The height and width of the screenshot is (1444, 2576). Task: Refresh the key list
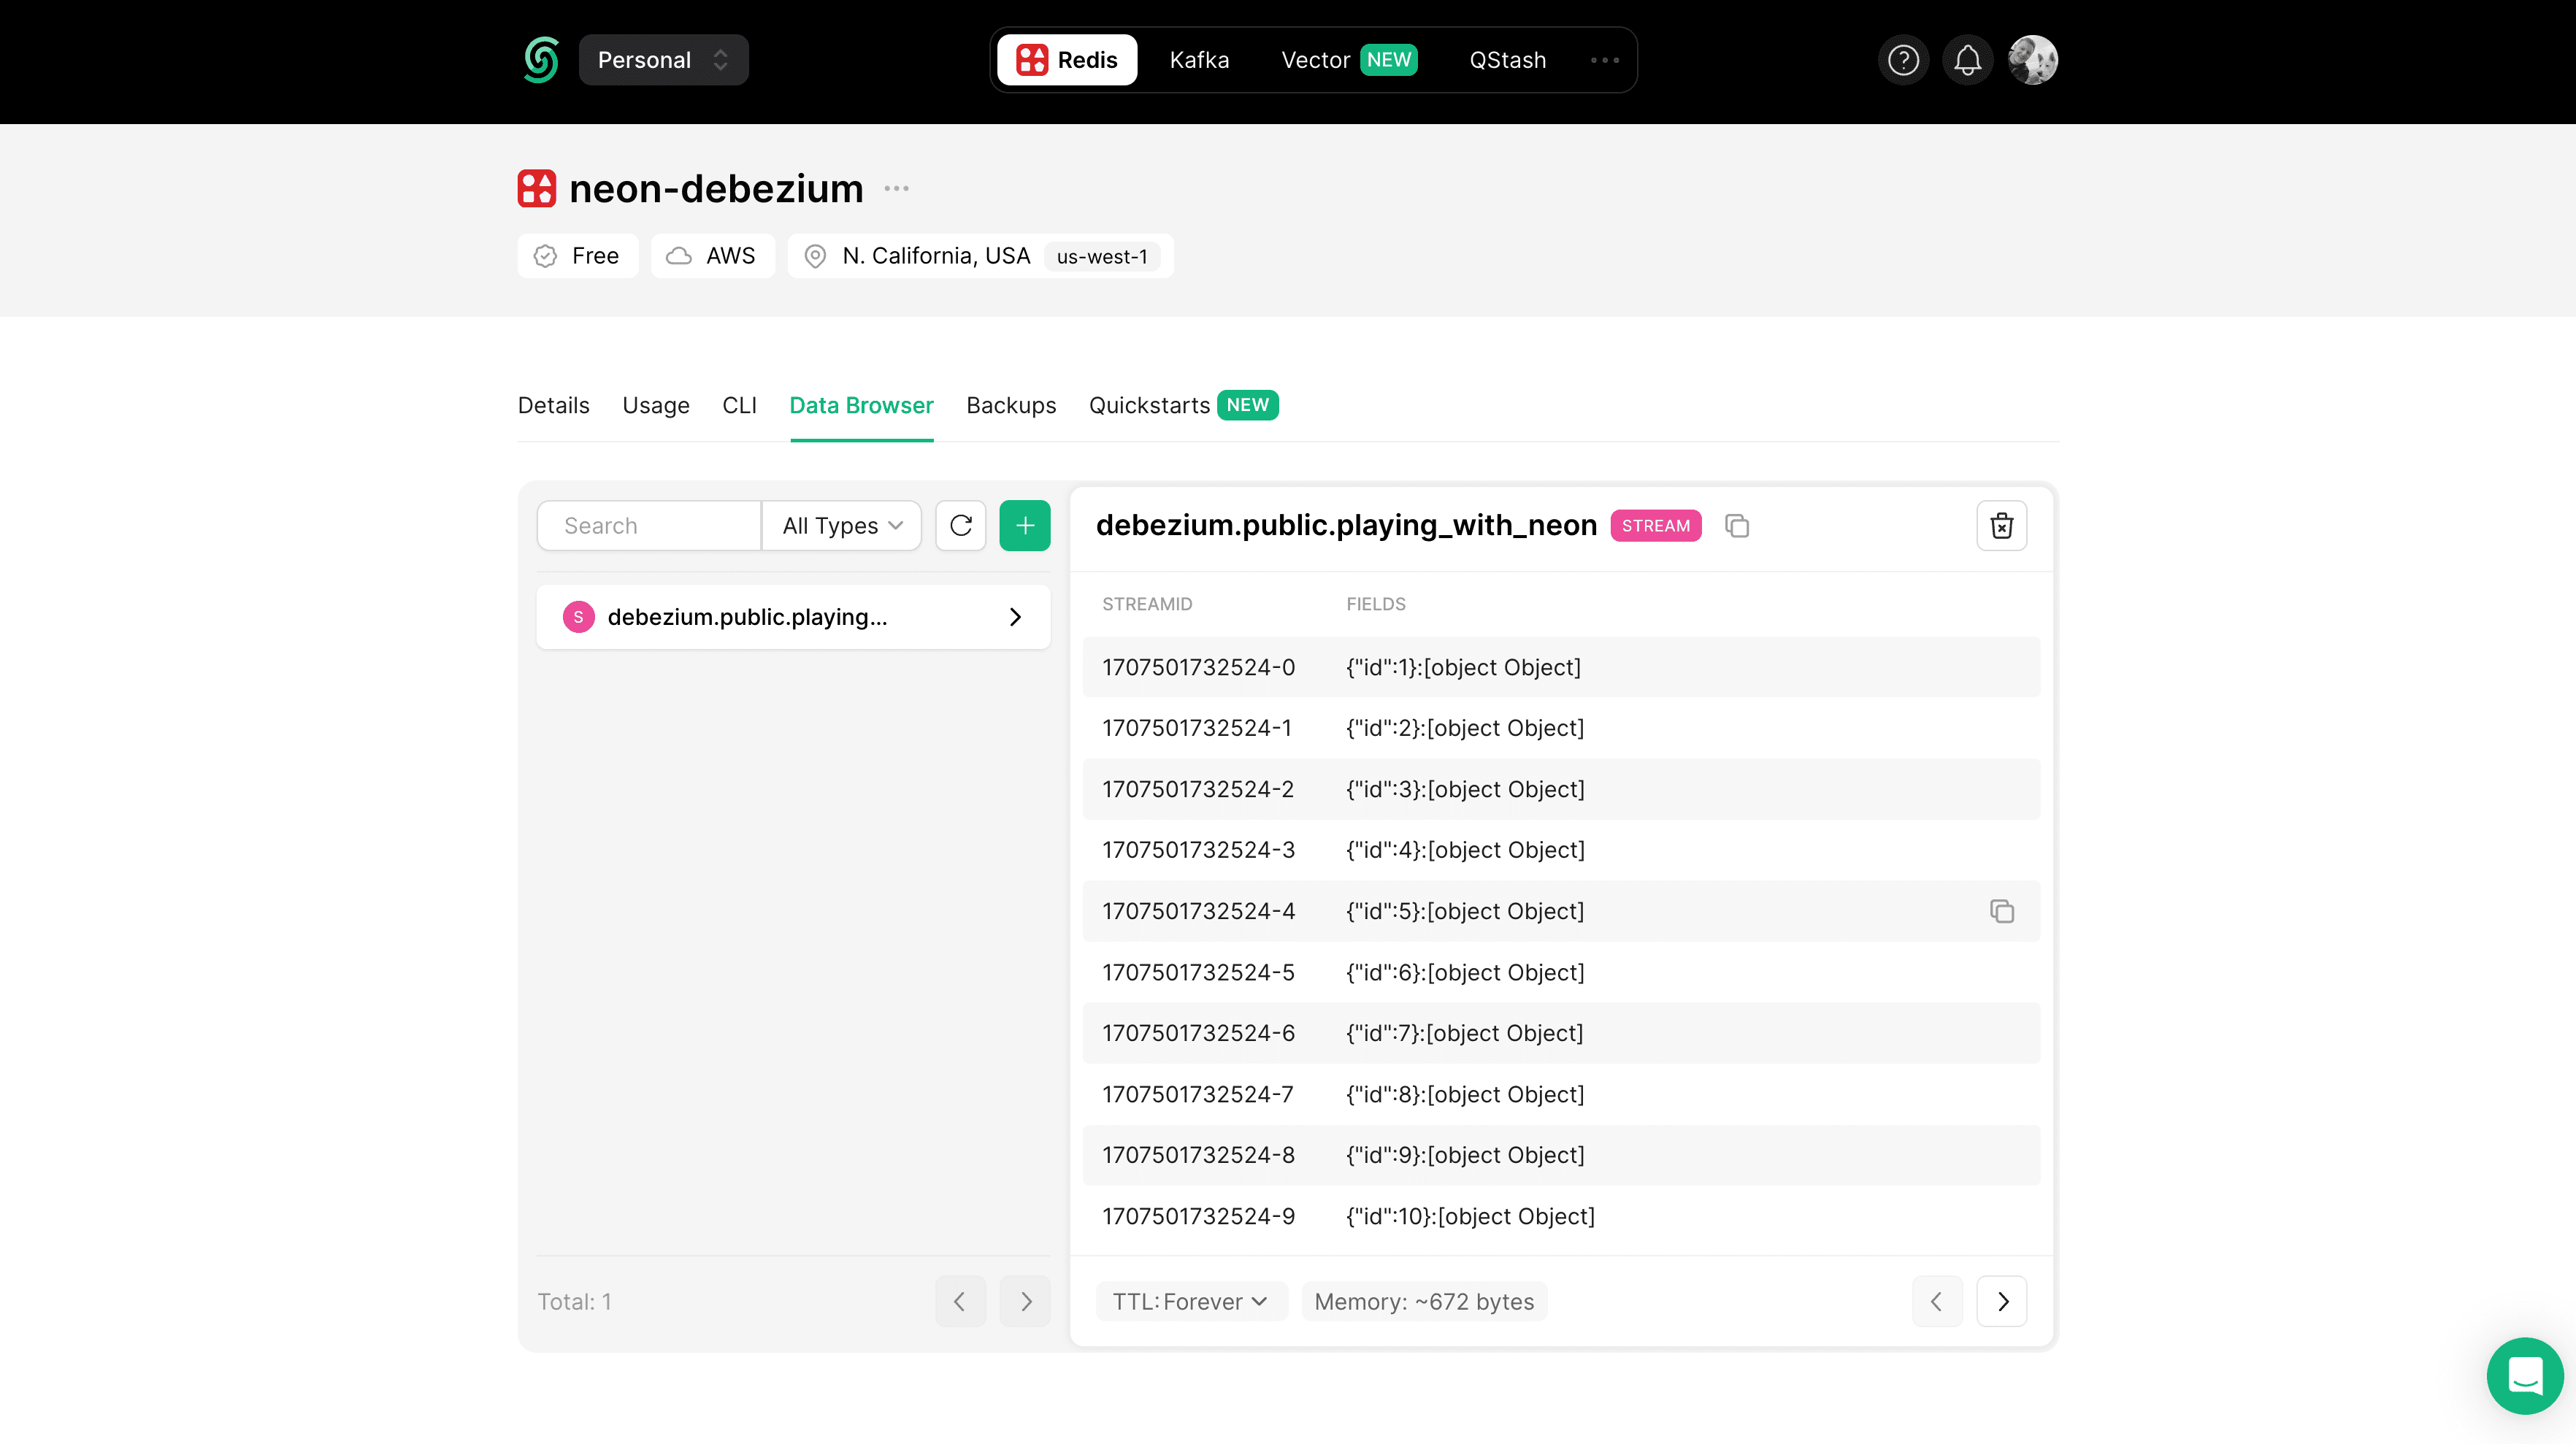click(960, 525)
